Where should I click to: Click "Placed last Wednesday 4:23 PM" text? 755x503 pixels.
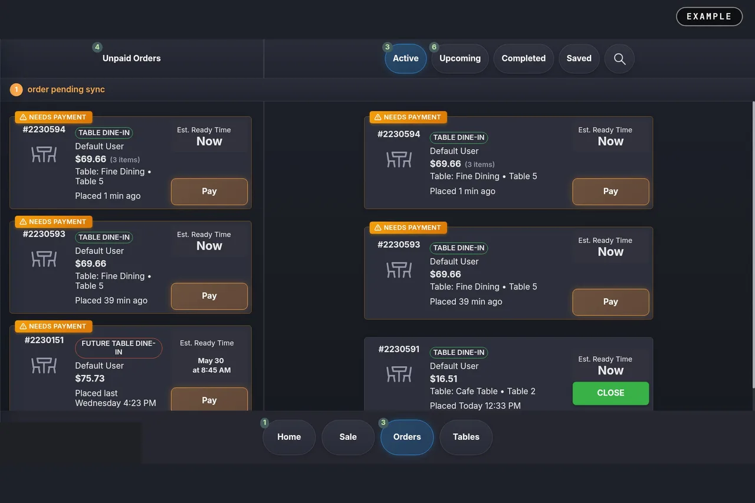coord(116,398)
